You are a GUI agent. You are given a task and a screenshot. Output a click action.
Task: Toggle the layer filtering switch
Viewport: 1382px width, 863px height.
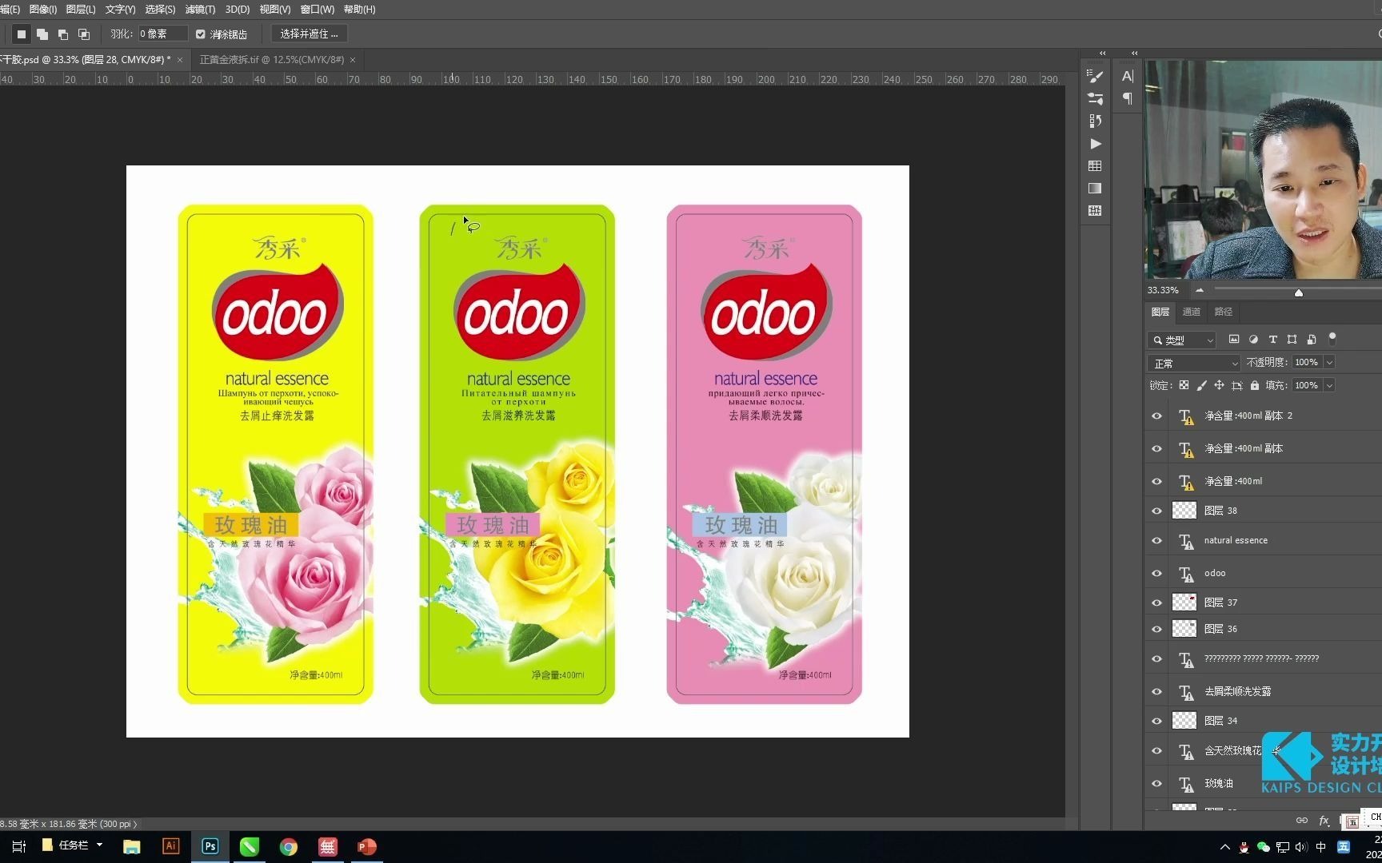1332,338
